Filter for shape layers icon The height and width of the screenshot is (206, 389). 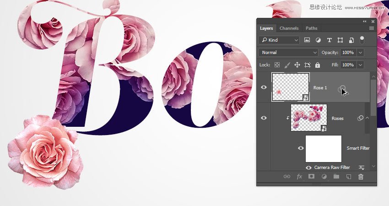pos(340,40)
